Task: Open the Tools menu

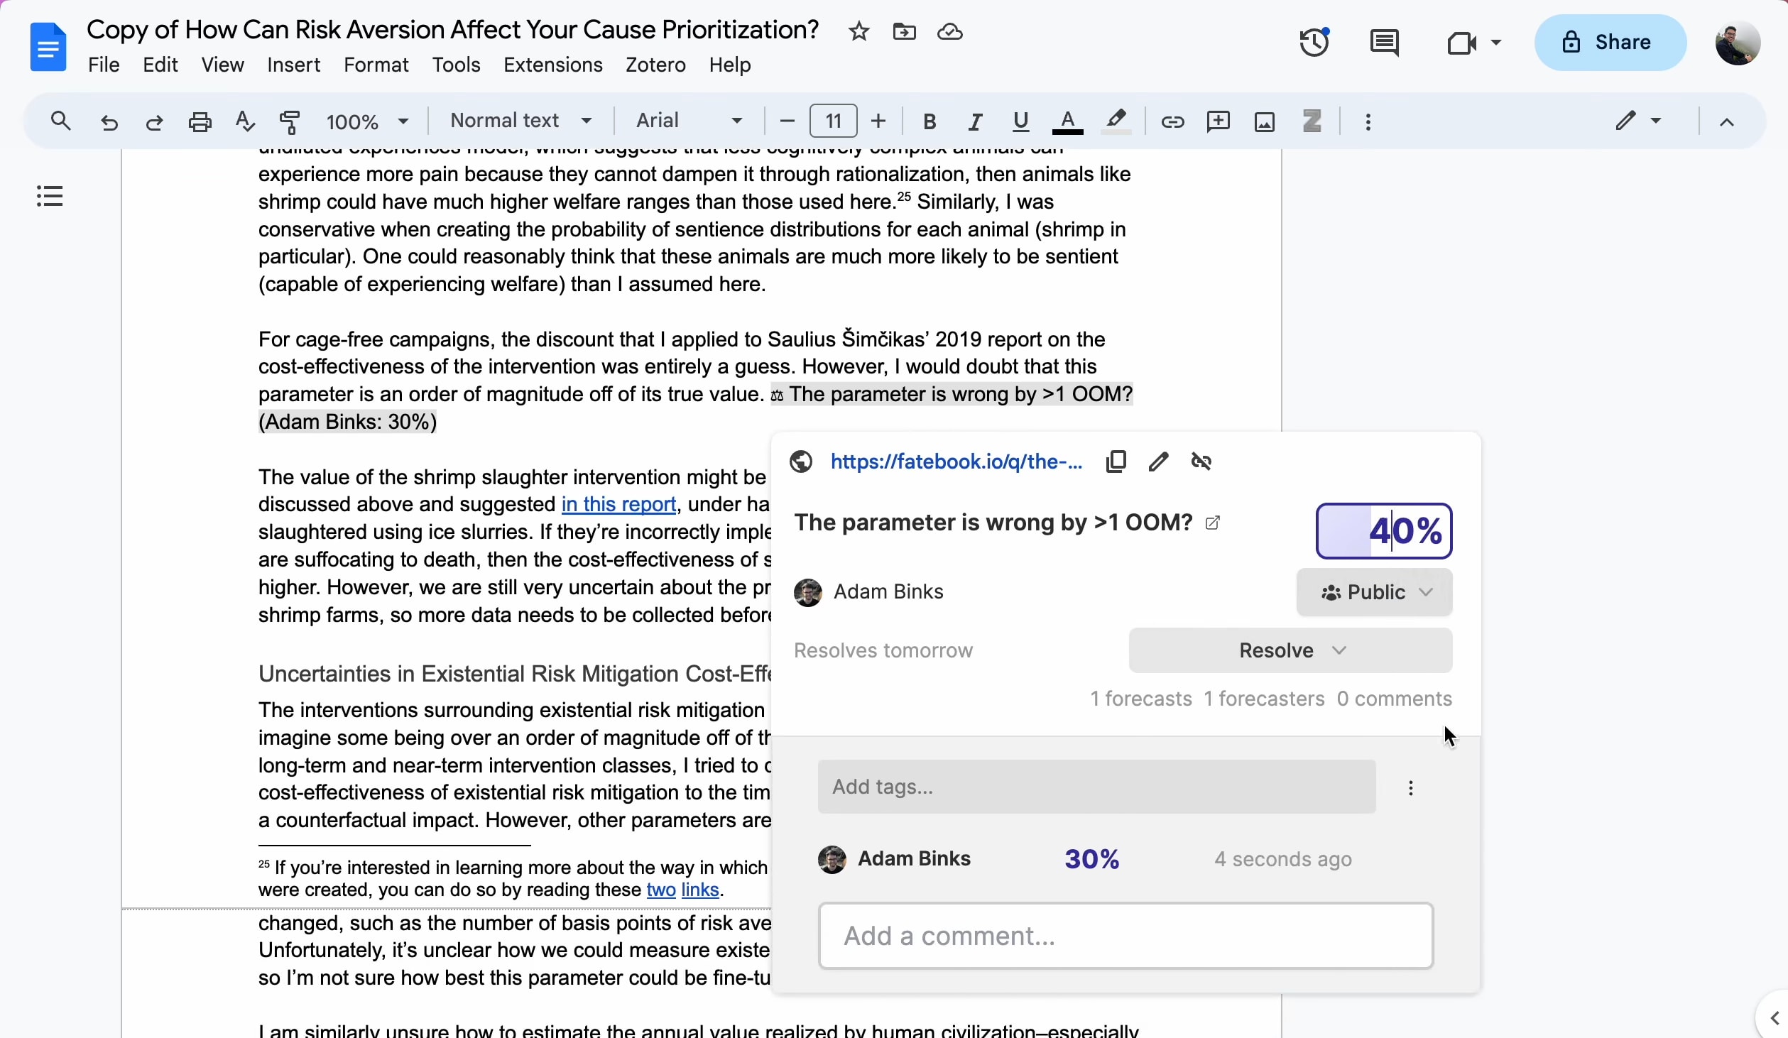Action: point(457,65)
